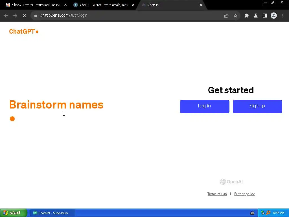Open the Terms of use link

(x=217, y=194)
